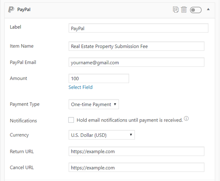Toggle the PayPal action on/off switch
The image size is (220, 181).
tap(196, 10)
